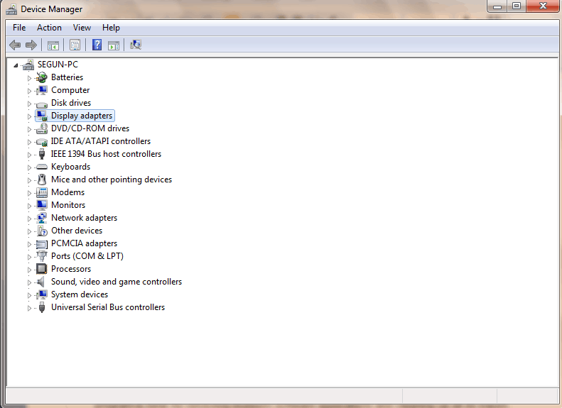Expand the System devices arrow
562x408 pixels.
tap(29, 295)
